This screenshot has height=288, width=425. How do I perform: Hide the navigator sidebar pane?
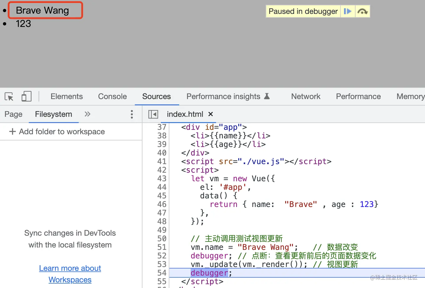(153, 114)
